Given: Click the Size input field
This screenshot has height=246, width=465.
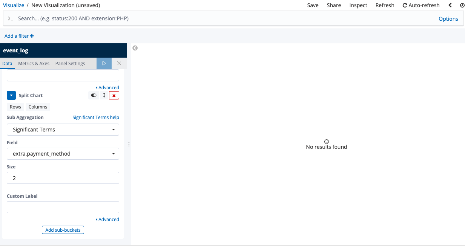Looking at the screenshot, I should [63, 178].
